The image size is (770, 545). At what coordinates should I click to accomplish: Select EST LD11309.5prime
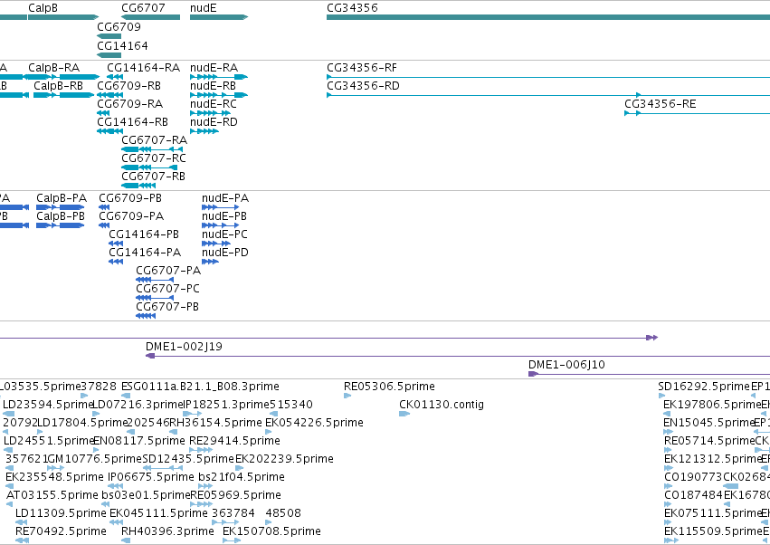coord(61,513)
